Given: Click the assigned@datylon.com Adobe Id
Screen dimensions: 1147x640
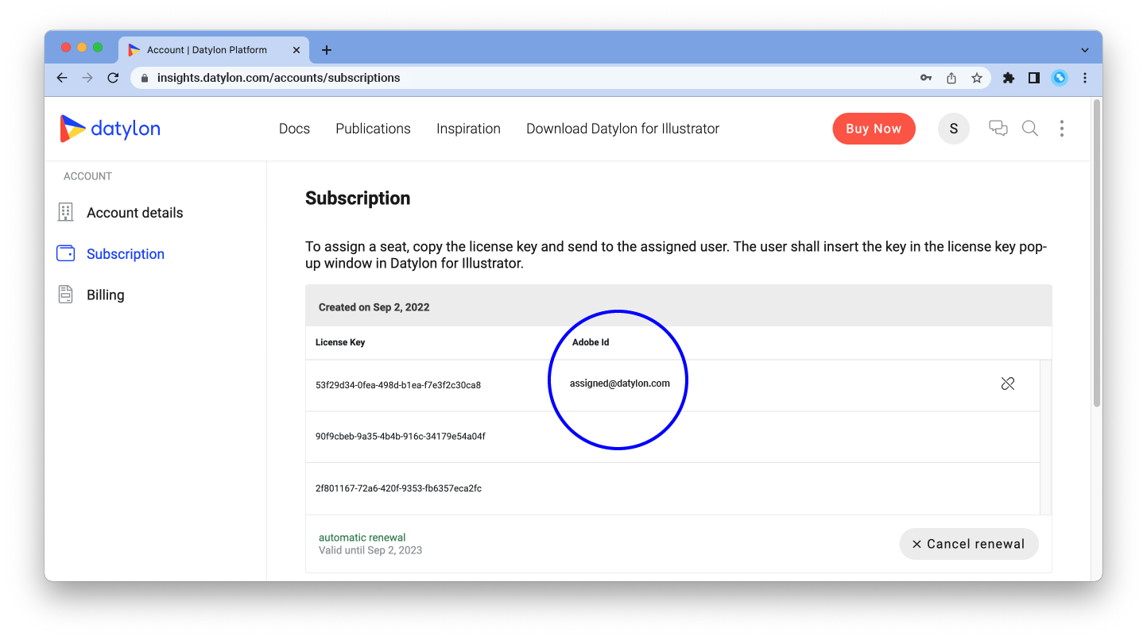Looking at the screenshot, I should [620, 384].
